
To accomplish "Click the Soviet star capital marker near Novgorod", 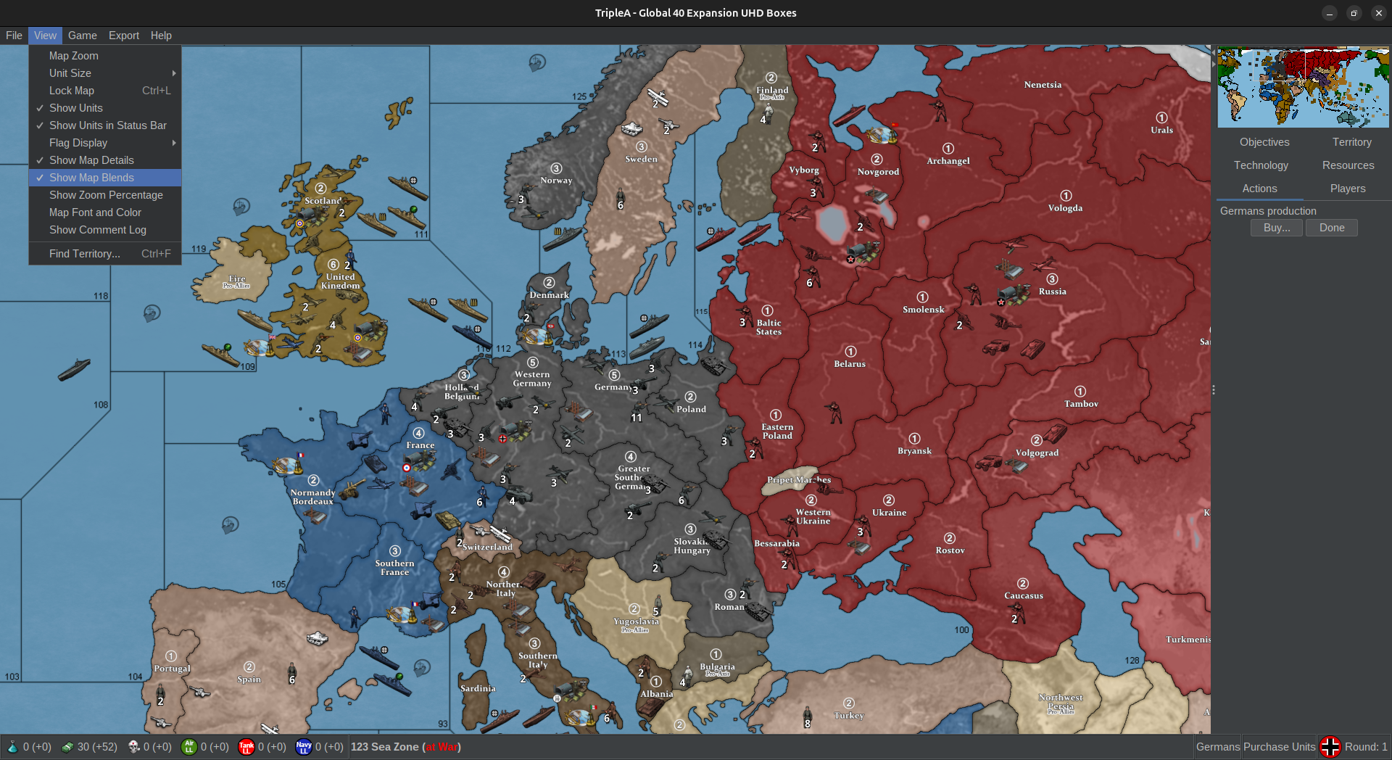I will pyautogui.click(x=851, y=259).
